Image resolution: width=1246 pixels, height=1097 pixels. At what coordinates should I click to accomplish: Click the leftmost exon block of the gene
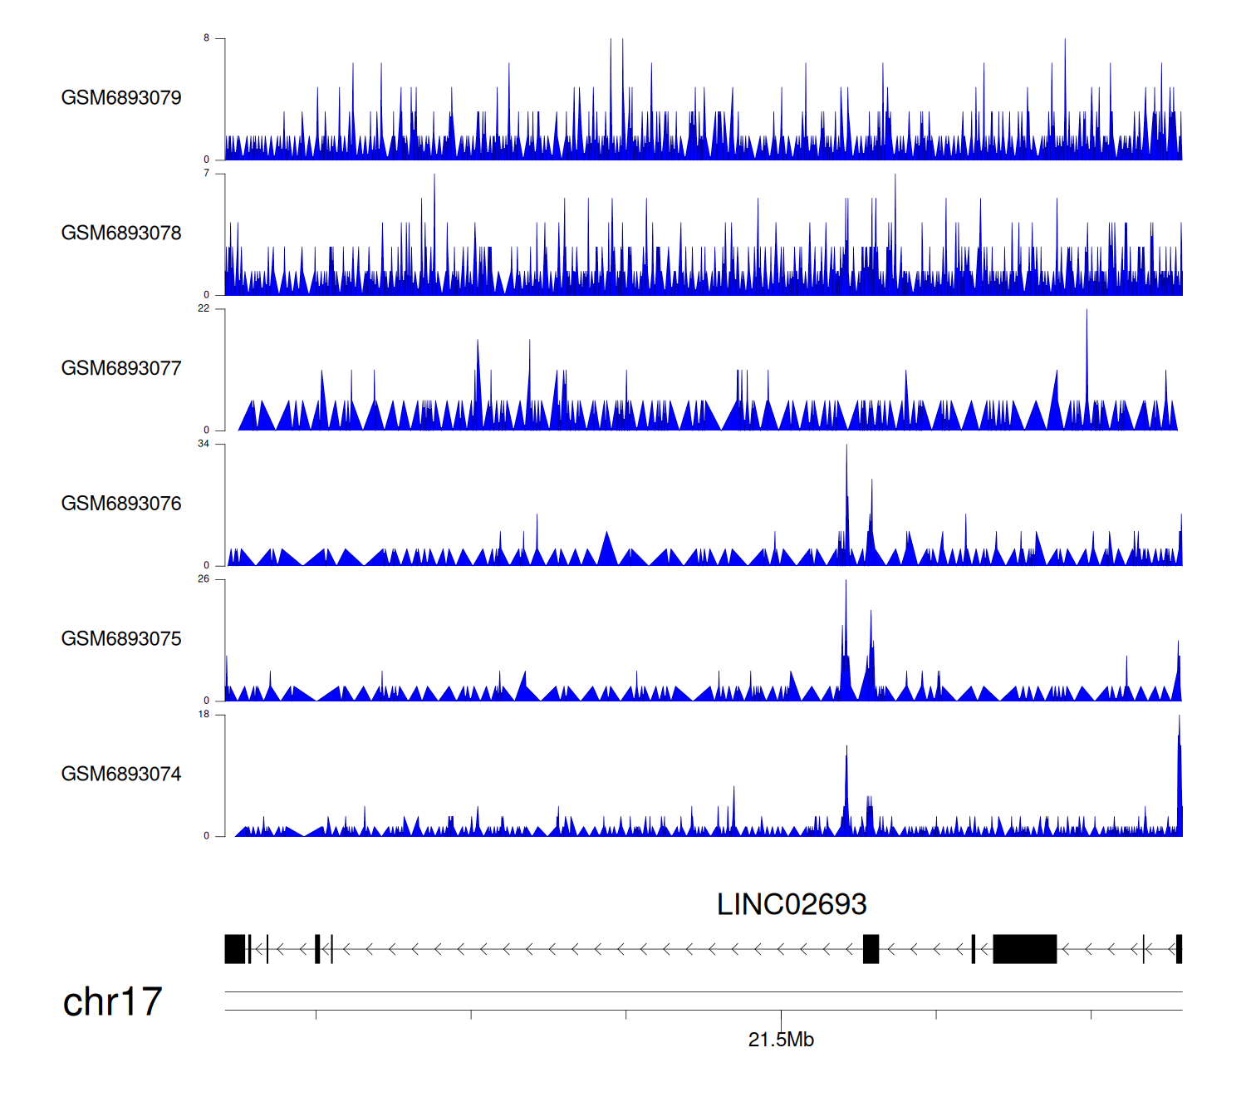[x=235, y=949]
